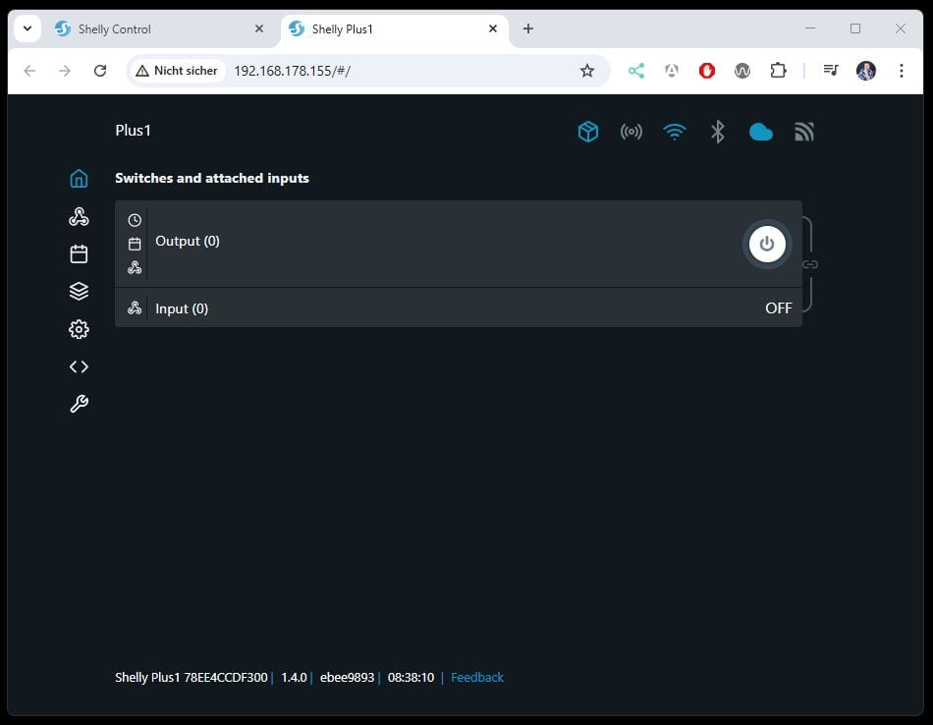Click the Wi-Fi status icon in header
The height and width of the screenshot is (725, 933).
(674, 132)
